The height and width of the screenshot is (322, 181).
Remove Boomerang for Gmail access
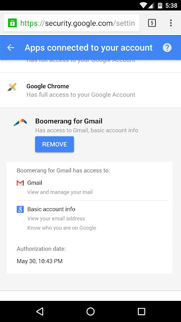pyautogui.click(x=54, y=144)
